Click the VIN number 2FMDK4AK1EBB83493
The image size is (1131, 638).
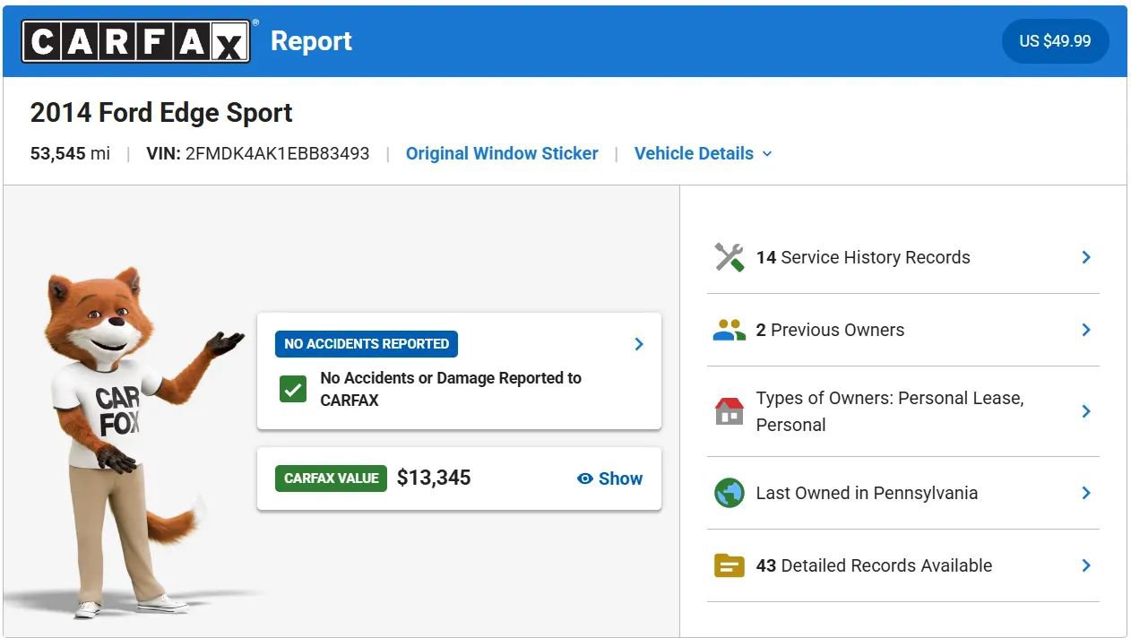tap(277, 153)
